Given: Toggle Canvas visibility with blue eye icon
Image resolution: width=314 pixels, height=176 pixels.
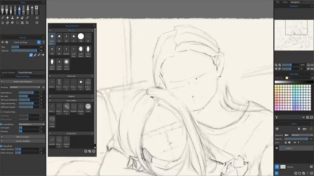Looking at the screenshot, I should [x=277, y=167].
